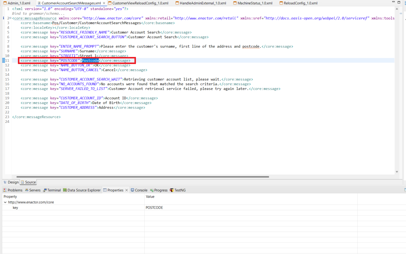Click the 'SURNAME' key on line 9
Viewport: 406px width, 254px height.
pos(68,51)
